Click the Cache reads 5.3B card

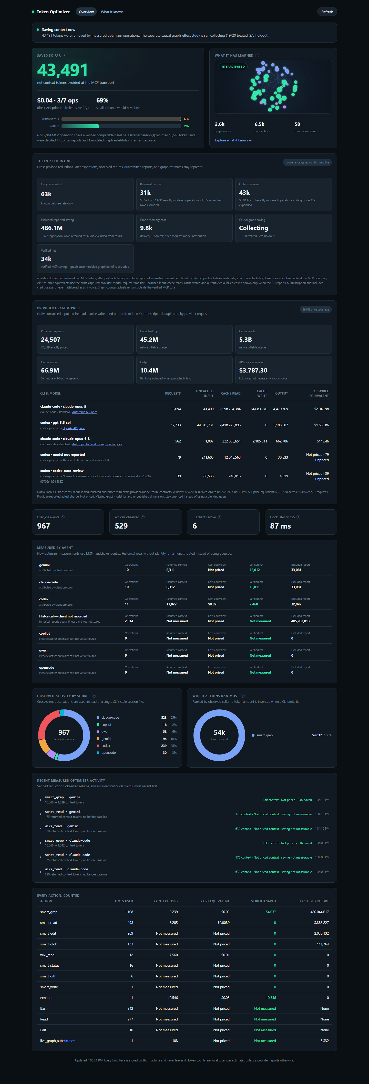click(x=283, y=339)
